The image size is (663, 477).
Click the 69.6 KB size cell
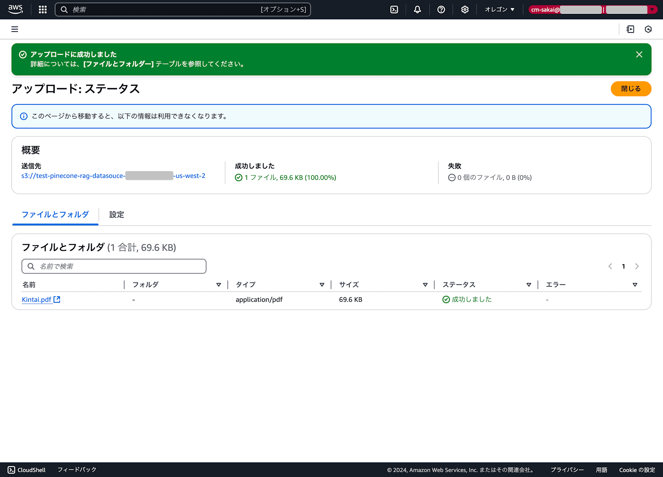[x=350, y=299]
